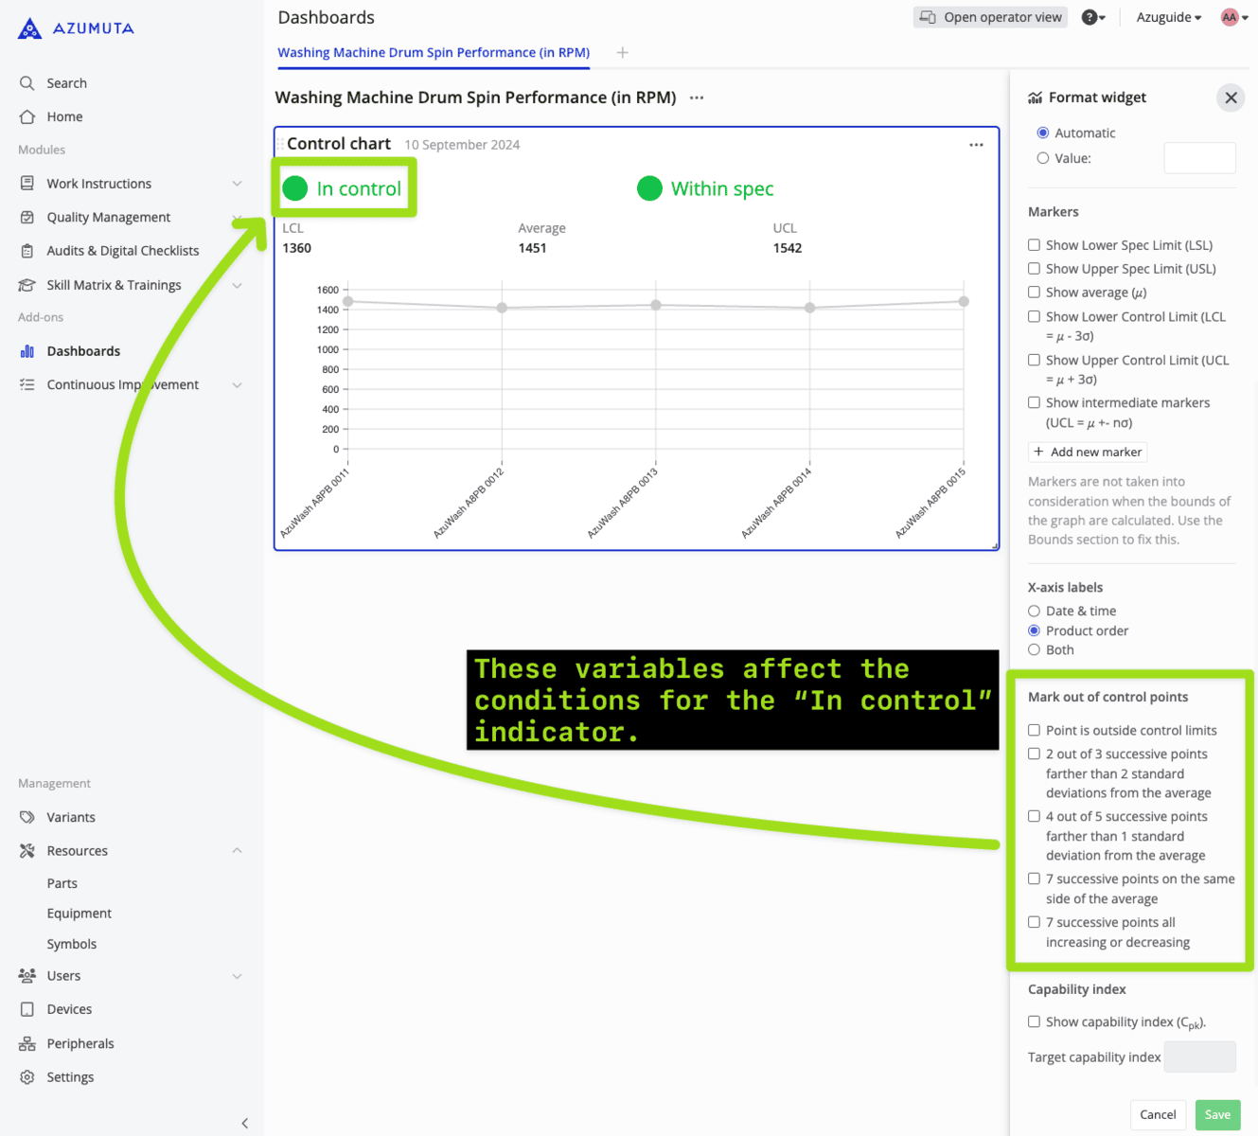
Task: Enable Show Lower Spec Limit (LSL)
Action: click(1034, 245)
